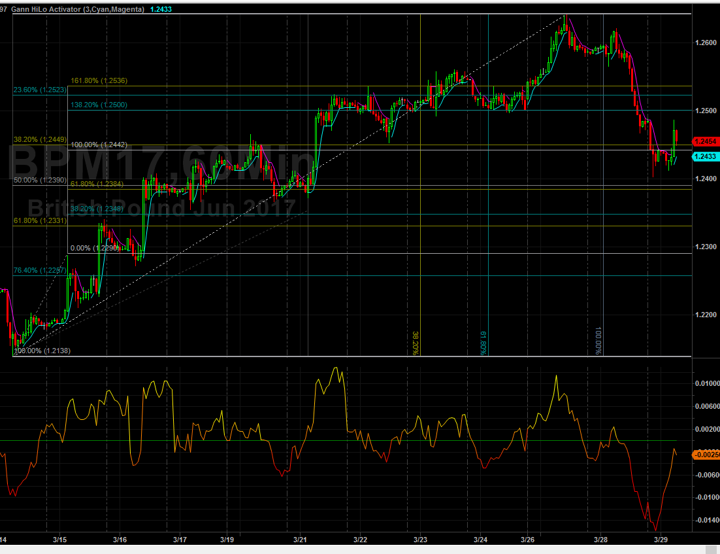The height and width of the screenshot is (554, 720).
Task: Click the 138.20% (1.2500) Fibonacci level label
Action: 99,105
